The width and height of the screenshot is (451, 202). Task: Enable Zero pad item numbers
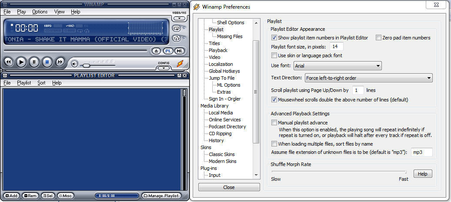click(378, 38)
